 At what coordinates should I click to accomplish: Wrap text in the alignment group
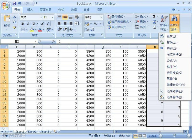77,17
